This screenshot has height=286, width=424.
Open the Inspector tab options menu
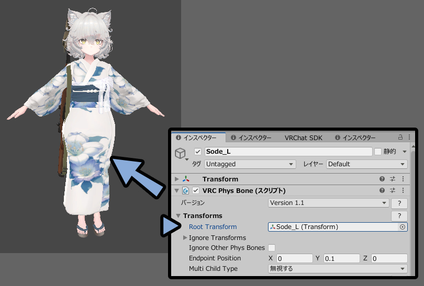[409, 137]
